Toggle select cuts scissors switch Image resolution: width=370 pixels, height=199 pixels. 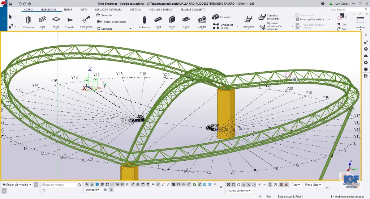tap(138, 185)
